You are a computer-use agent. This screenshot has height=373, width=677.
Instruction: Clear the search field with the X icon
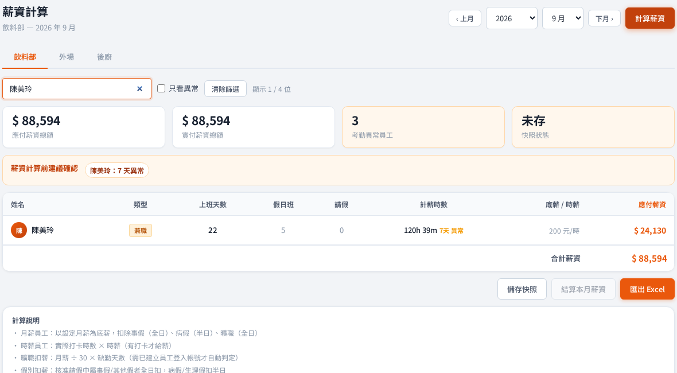coord(139,89)
